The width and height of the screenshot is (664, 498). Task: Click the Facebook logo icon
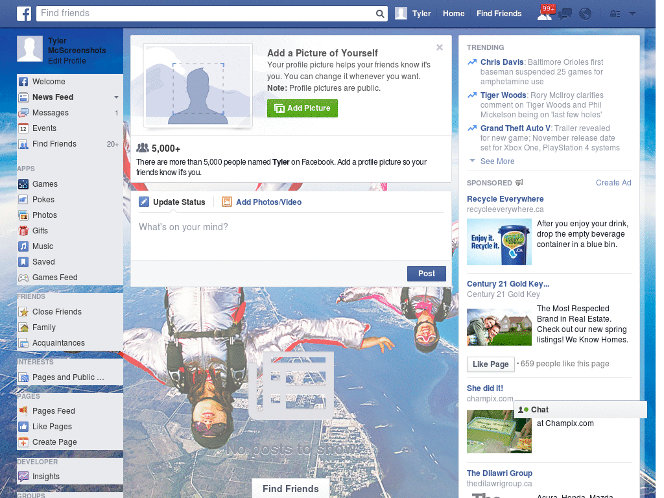coord(24,14)
